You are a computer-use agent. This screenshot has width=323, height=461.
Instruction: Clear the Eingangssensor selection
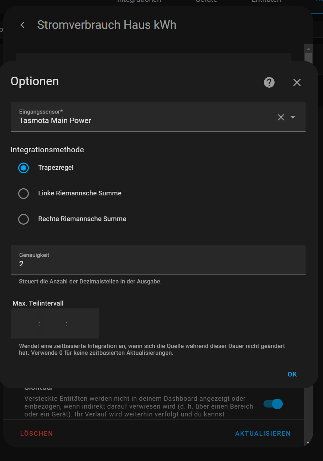coord(281,117)
